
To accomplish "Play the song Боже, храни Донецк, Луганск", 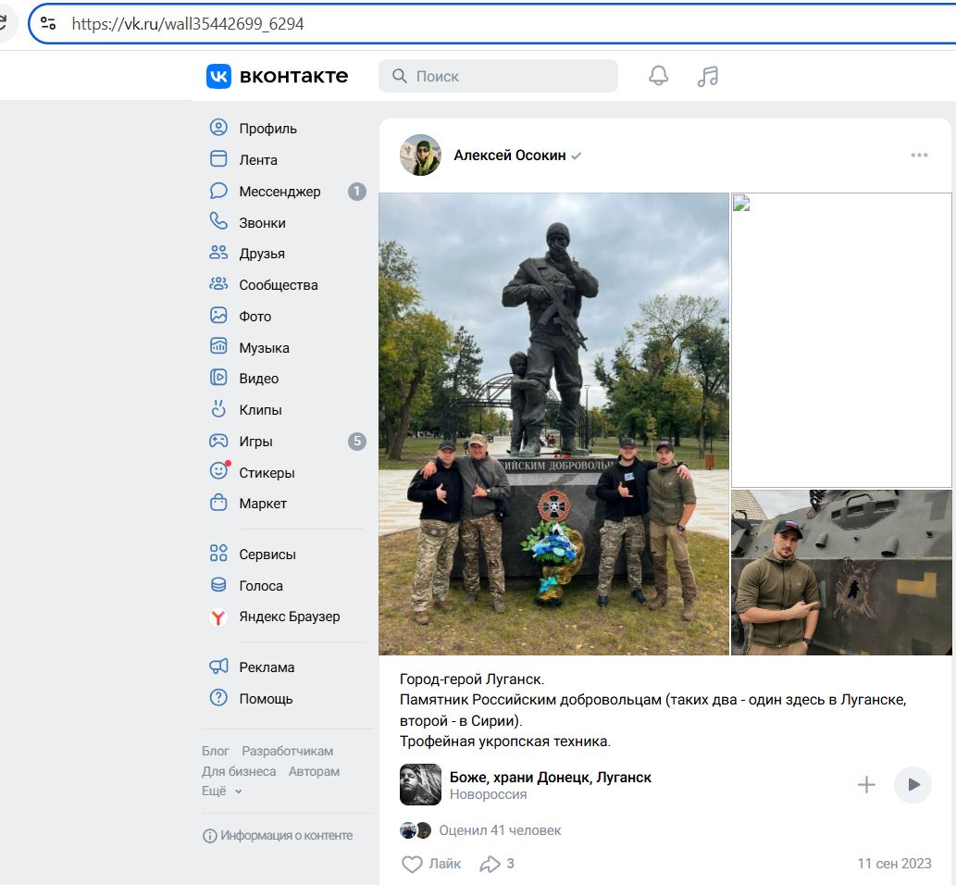I will tap(913, 785).
